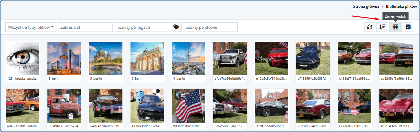
Task: Click the Zakres dat field
Action: coord(85,27)
